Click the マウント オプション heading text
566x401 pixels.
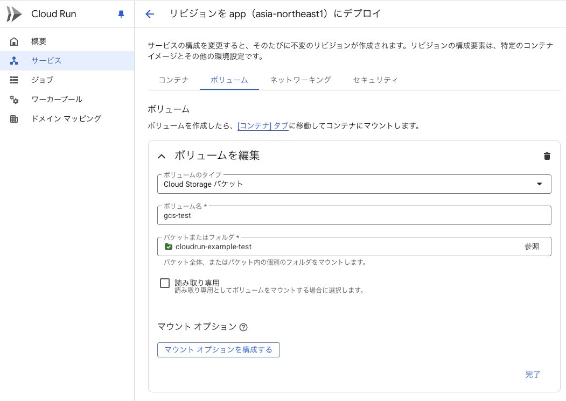pyautogui.click(x=197, y=327)
